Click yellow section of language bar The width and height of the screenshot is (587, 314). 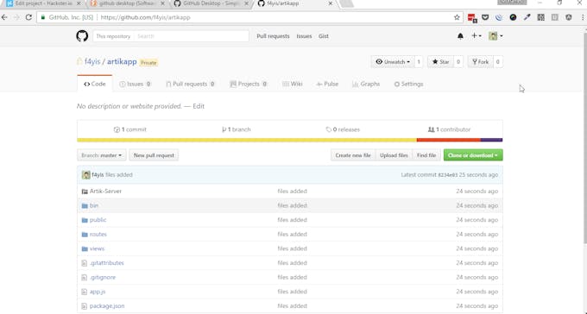(x=247, y=140)
